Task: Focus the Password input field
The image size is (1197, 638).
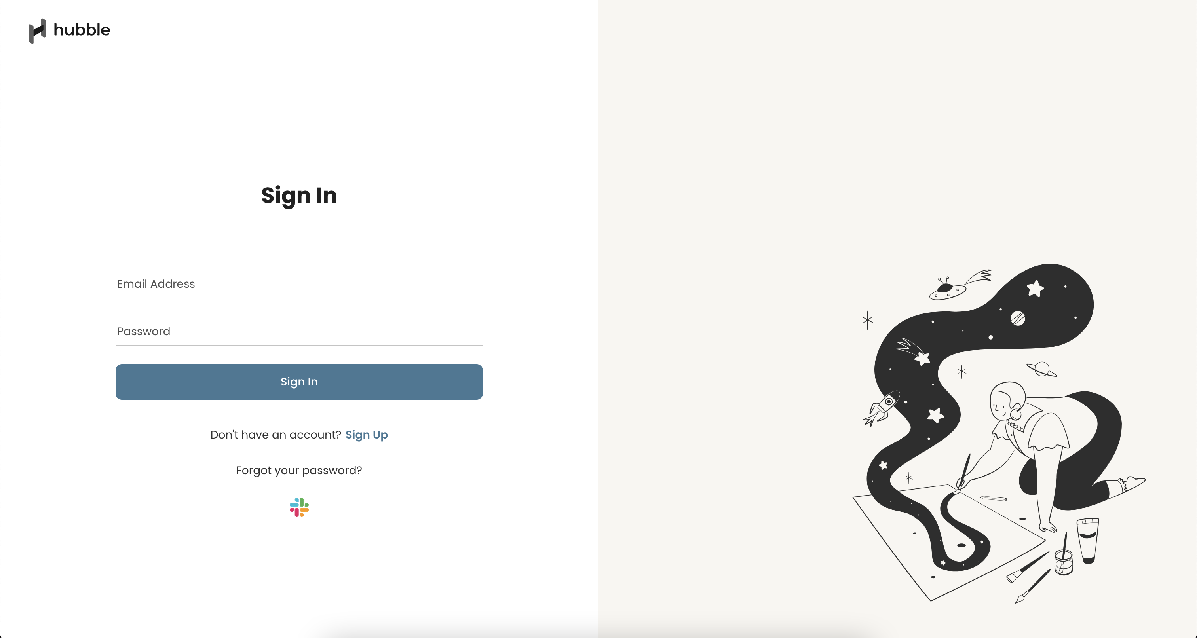Action: [x=299, y=332]
